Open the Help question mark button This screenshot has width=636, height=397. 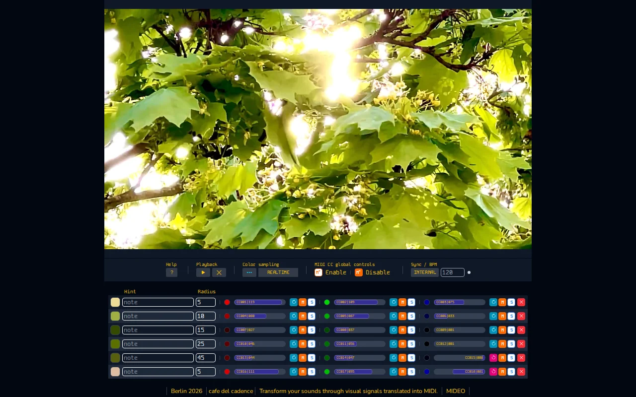[171, 272]
